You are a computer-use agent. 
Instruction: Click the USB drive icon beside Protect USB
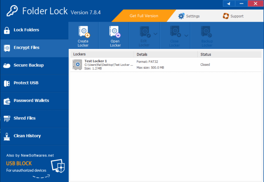coord(7,83)
